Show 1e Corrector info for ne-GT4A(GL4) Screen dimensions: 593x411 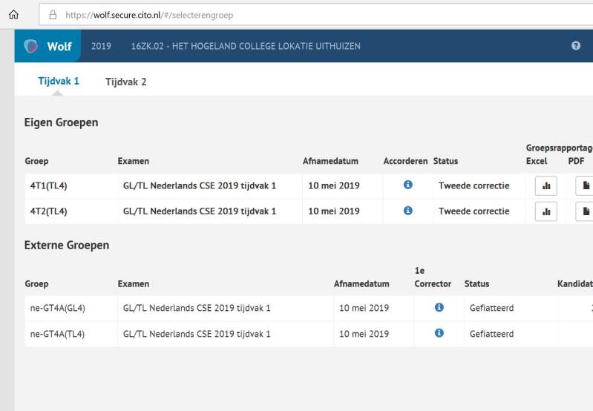[439, 307]
